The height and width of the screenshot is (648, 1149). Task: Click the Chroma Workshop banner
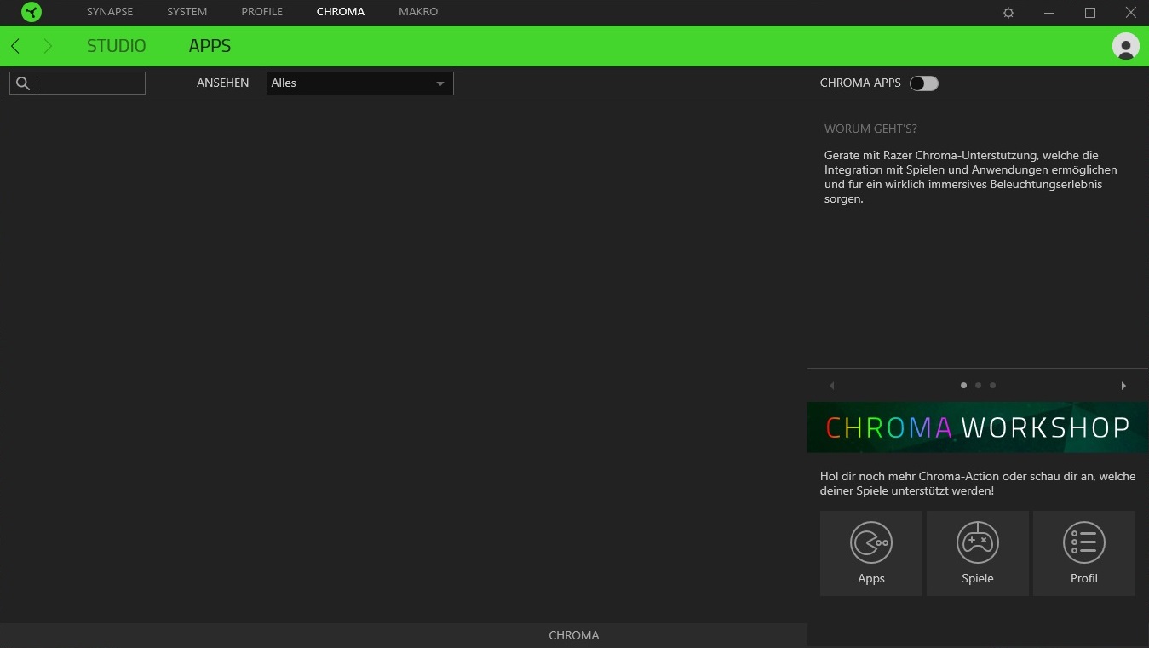(978, 427)
